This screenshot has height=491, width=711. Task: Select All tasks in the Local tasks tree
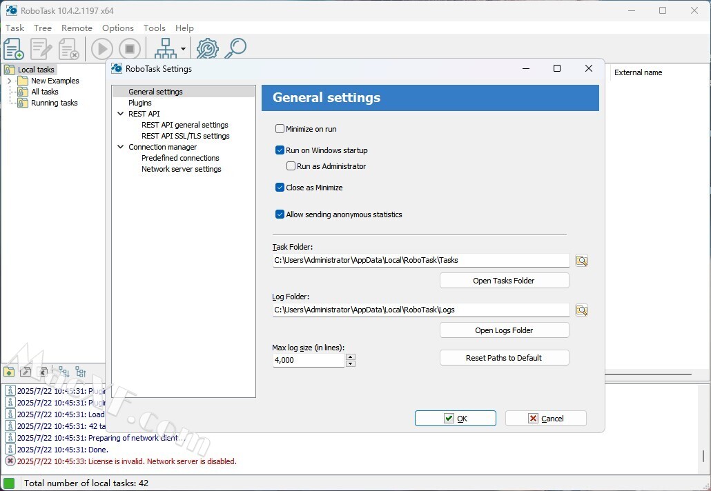45,92
